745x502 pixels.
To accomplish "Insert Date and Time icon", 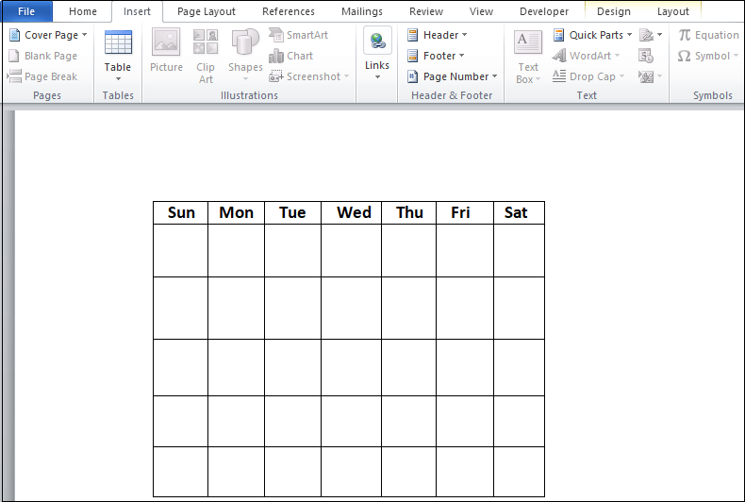I will (x=646, y=56).
